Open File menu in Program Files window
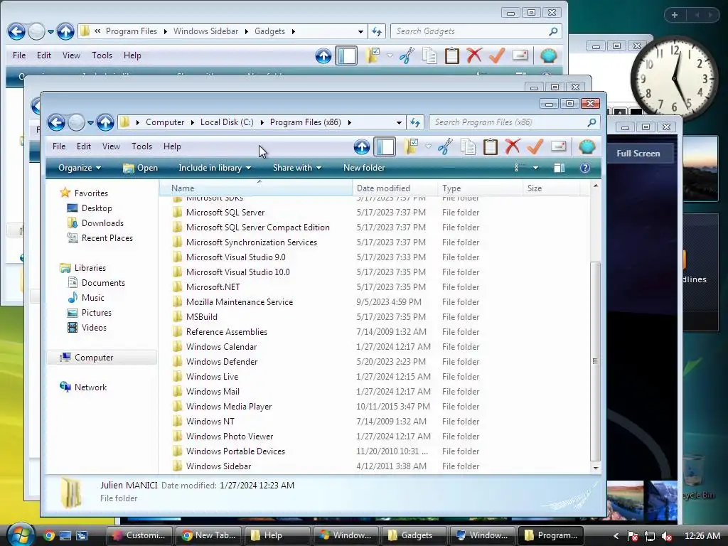This screenshot has width=728, height=546. click(x=59, y=146)
